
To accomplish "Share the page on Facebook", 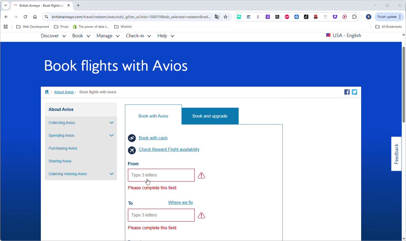I will click(347, 92).
